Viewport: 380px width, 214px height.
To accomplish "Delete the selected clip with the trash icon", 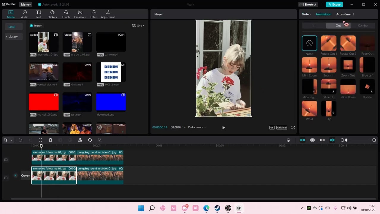I will 50,140.
